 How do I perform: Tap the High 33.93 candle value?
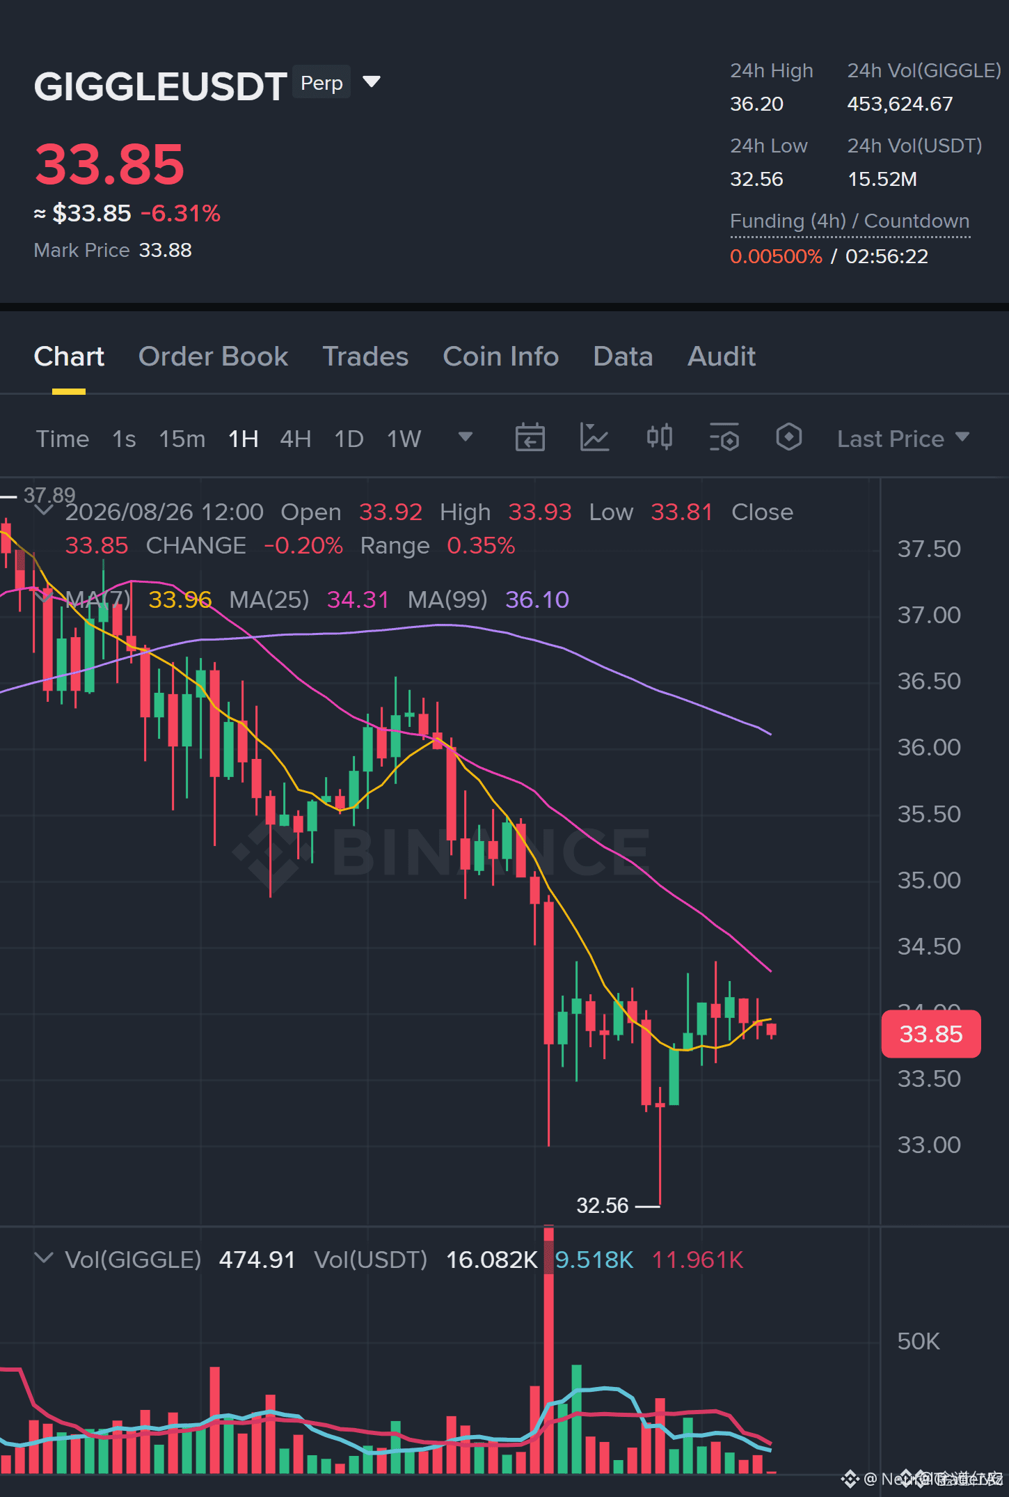(x=540, y=512)
